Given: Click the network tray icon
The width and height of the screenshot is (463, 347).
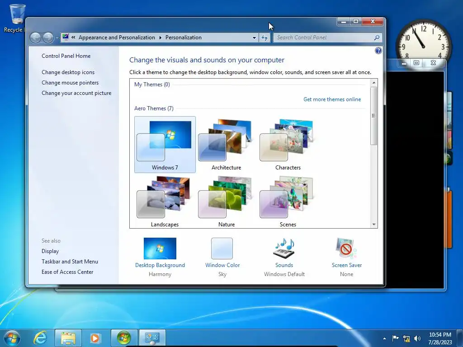Looking at the screenshot, I should click(406, 338).
